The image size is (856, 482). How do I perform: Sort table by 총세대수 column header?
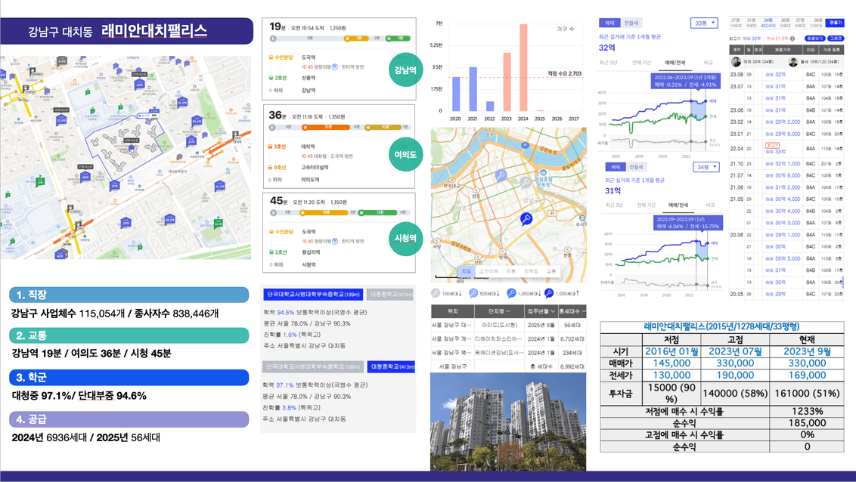(572, 311)
